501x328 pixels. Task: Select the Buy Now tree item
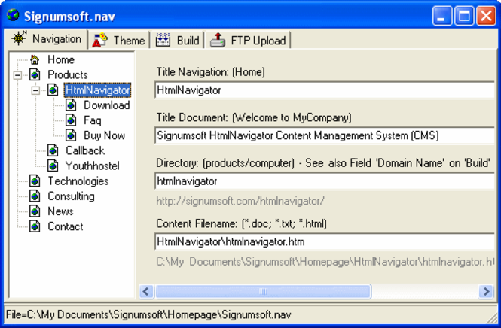pyautogui.click(x=104, y=135)
